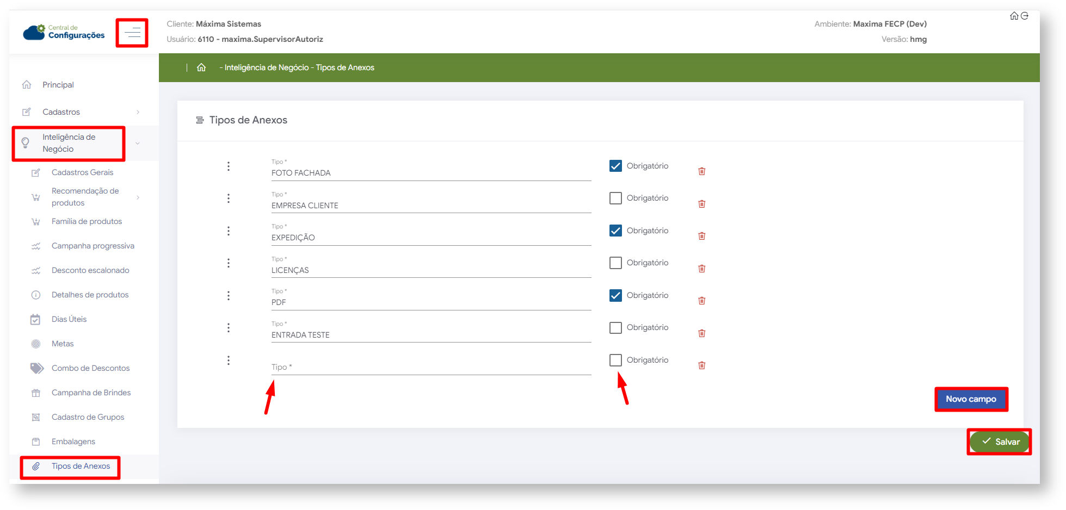Click the home icon in the green breadcrumb bar

pyautogui.click(x=201, y=67)
